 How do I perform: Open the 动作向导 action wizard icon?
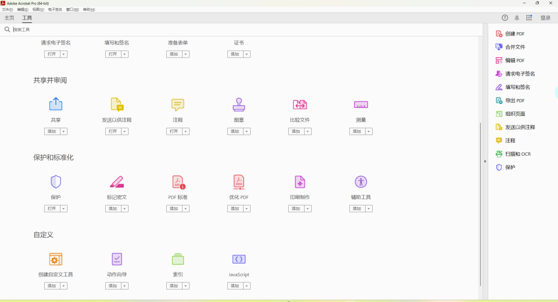coord(117,259)
